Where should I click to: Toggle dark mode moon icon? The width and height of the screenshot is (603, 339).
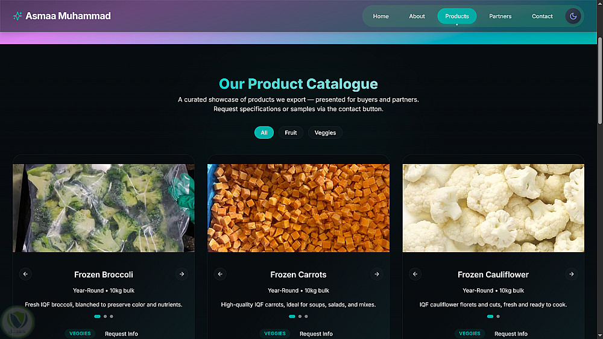573,16
